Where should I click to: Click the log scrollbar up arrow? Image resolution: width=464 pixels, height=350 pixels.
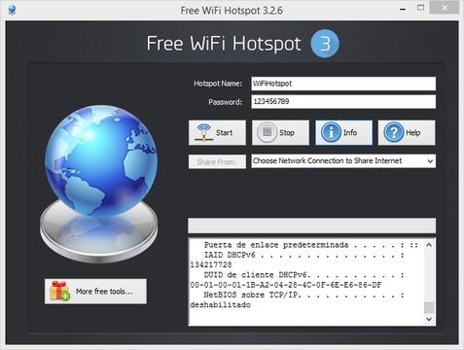point(429,245)
